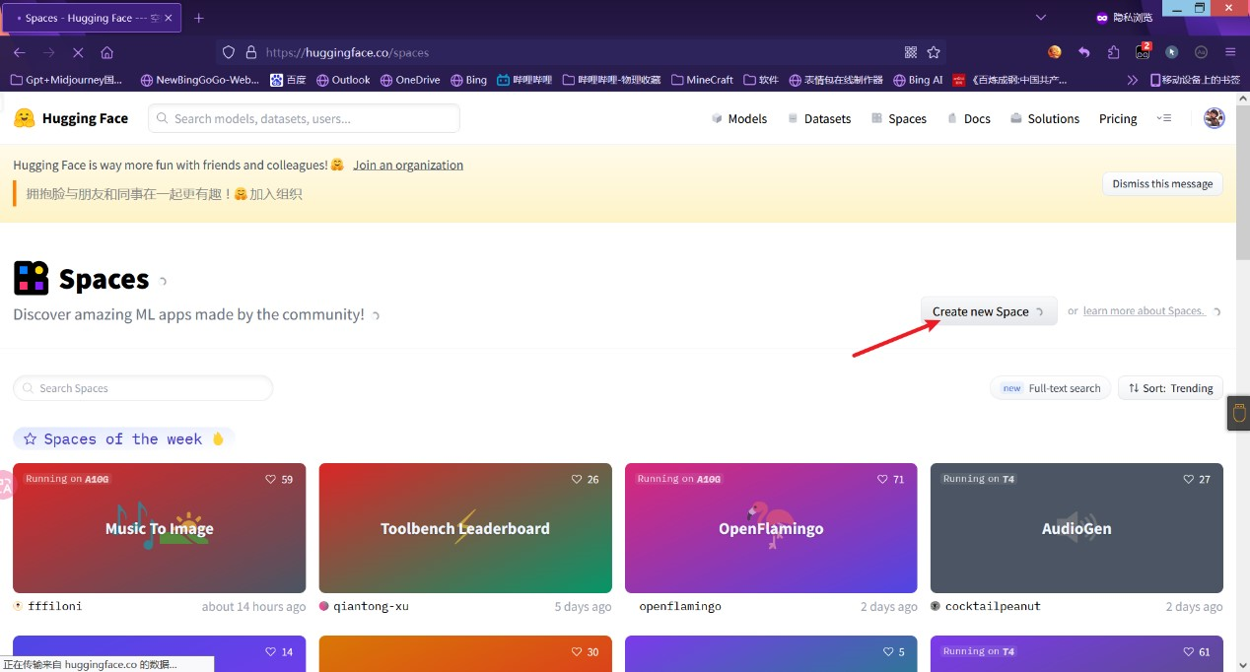Screen dimensions: 1250x672
Task: Open browser home page
Action: [107, 52]
